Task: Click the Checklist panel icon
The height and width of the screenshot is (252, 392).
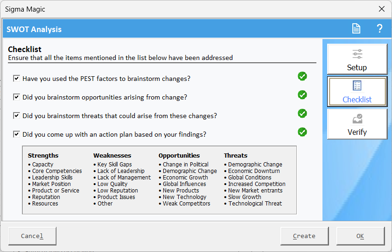Action: point(357,86)
